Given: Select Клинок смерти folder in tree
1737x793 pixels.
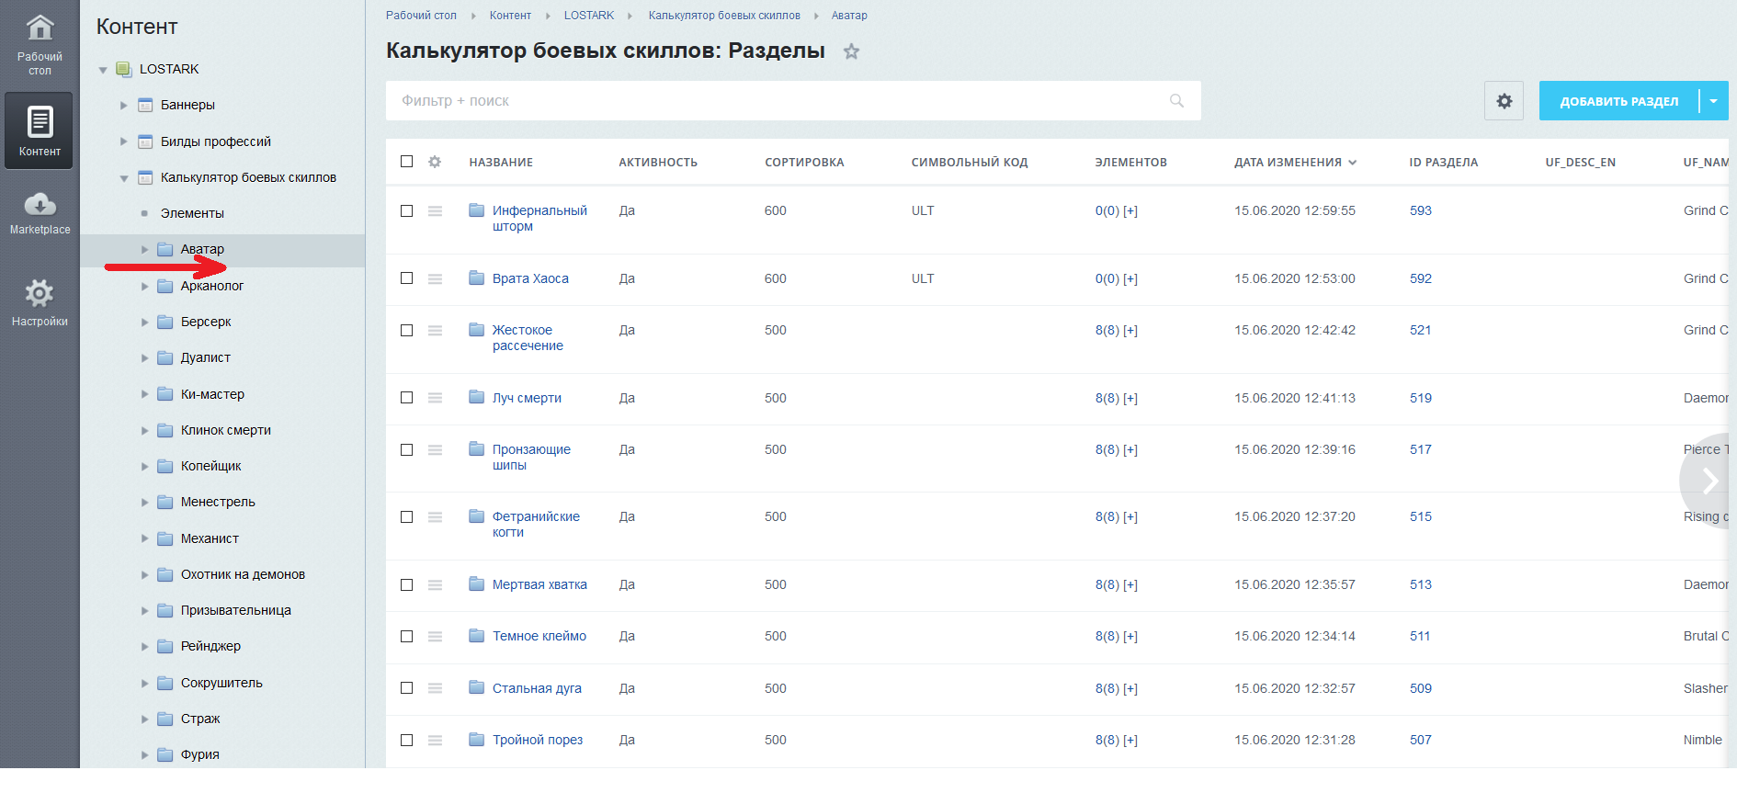Looking at the screenshot, I should pos(225,430).
